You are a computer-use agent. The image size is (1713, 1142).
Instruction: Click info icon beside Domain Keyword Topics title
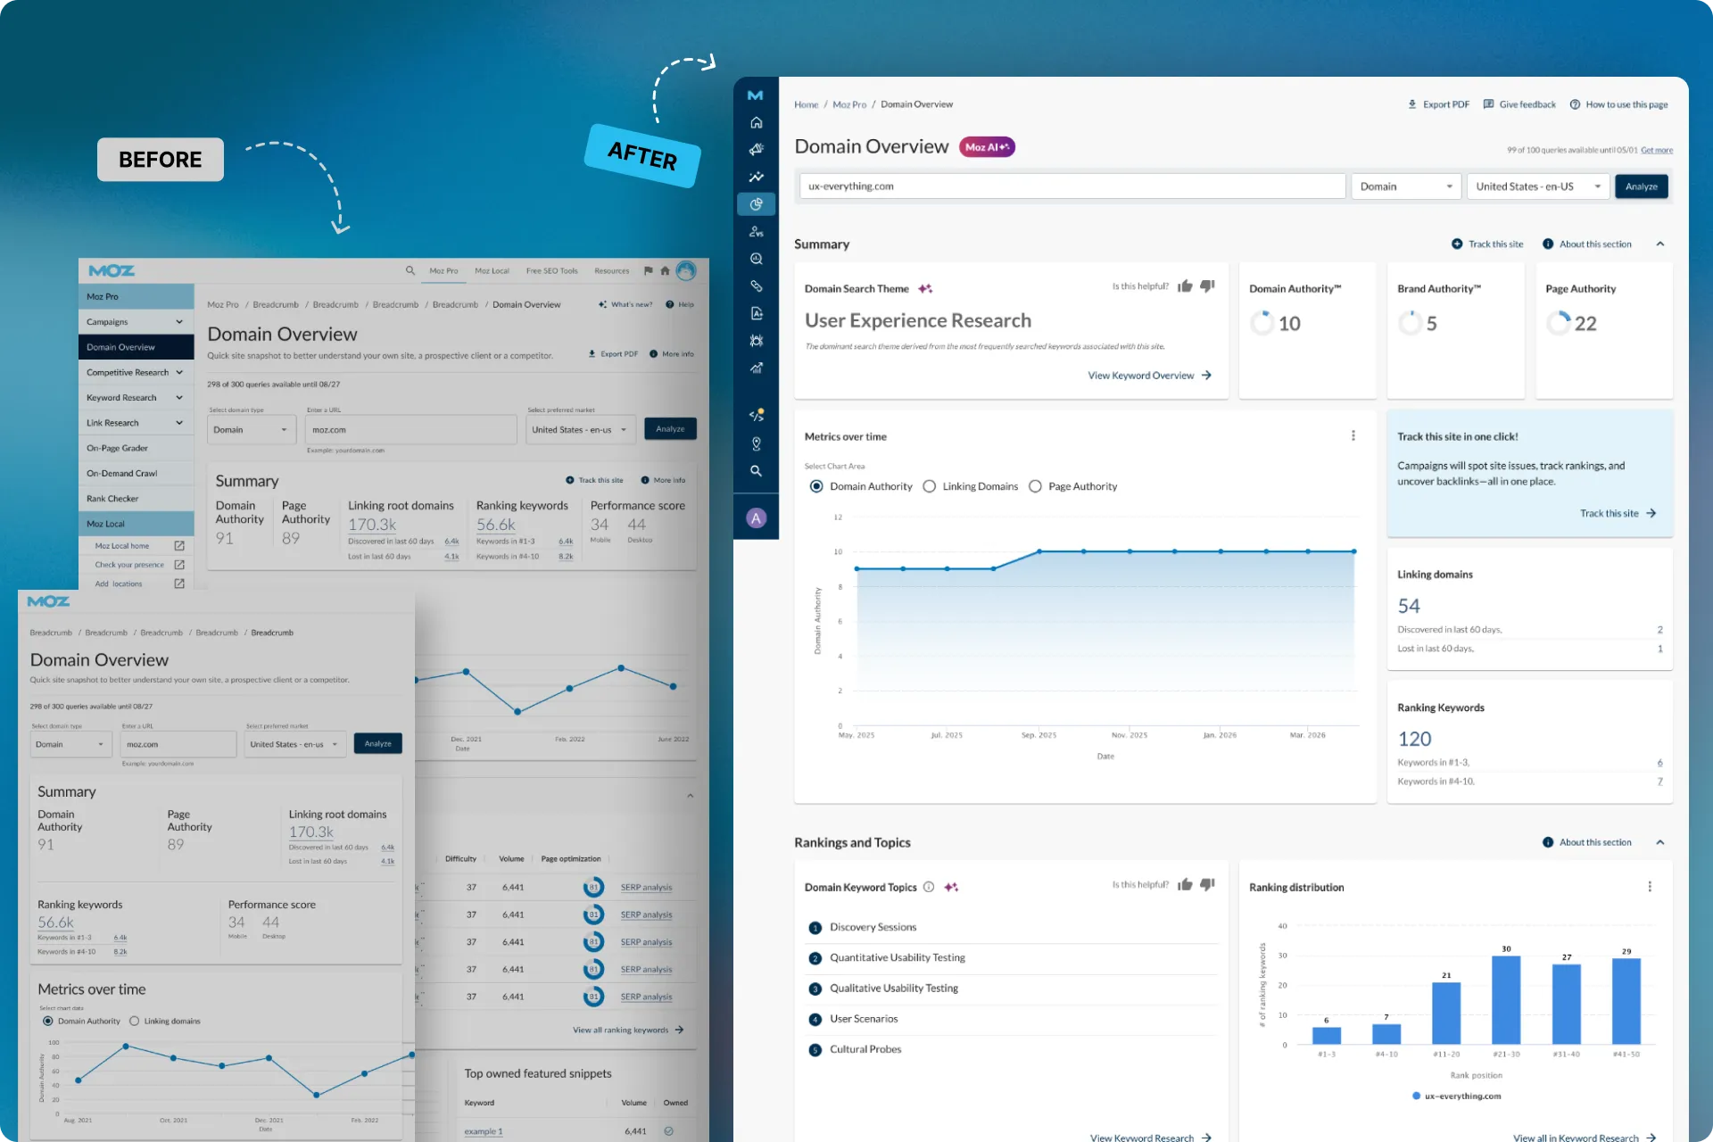[929, 887]
